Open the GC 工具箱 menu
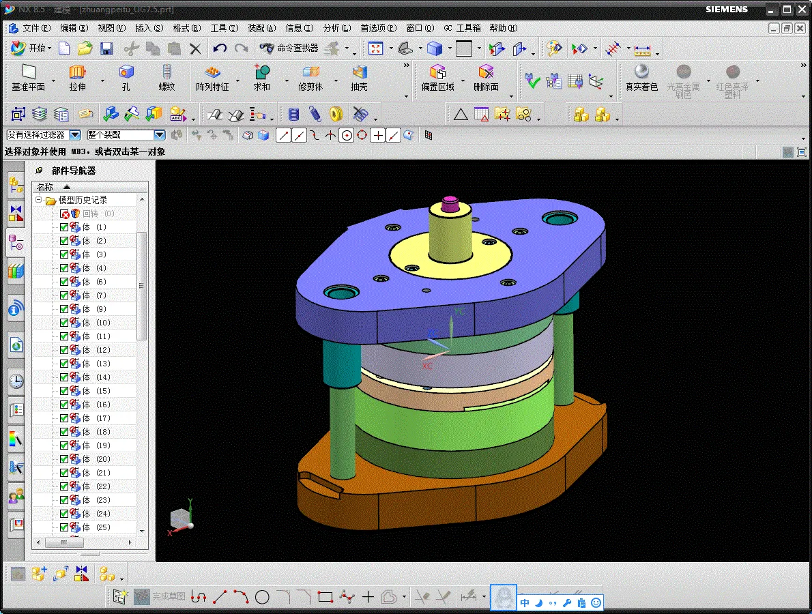Screen dimensions: 812x614 point(463,28)
